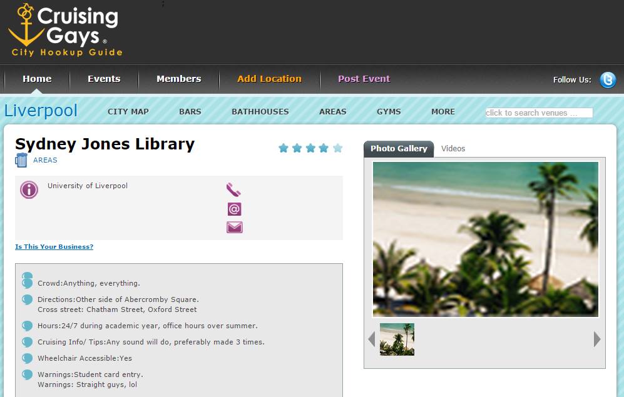Click the bubble icon beside Directions
This screenshot has height=397, width=624.
coord(27,299)
